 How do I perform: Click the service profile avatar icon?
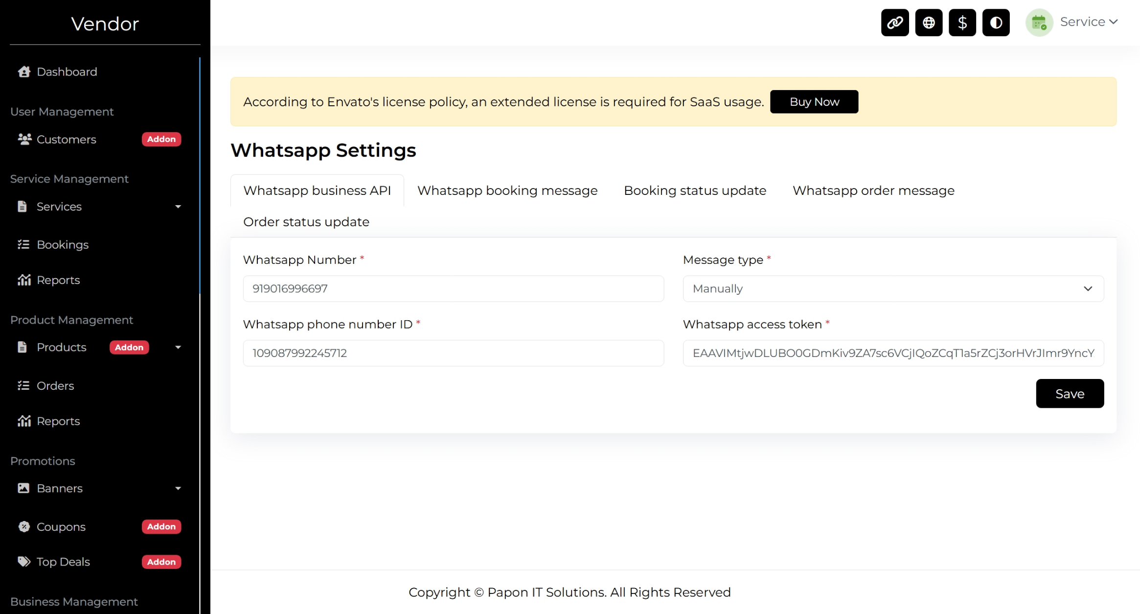point(1039,23)
